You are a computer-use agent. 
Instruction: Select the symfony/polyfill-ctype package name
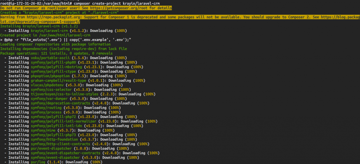coord(53,71)
